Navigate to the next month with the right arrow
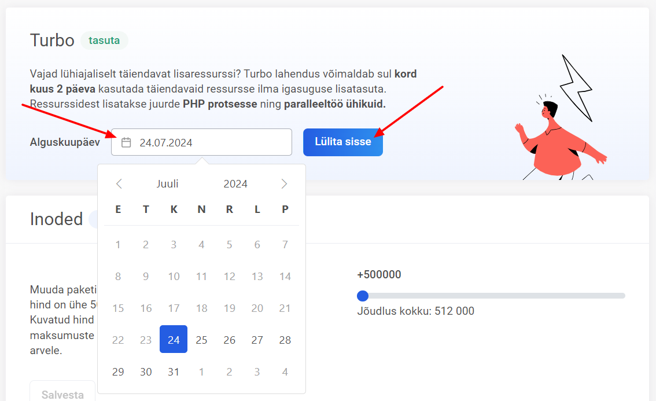The width and height of the screenshot is (656, 401). pos(284,183)
